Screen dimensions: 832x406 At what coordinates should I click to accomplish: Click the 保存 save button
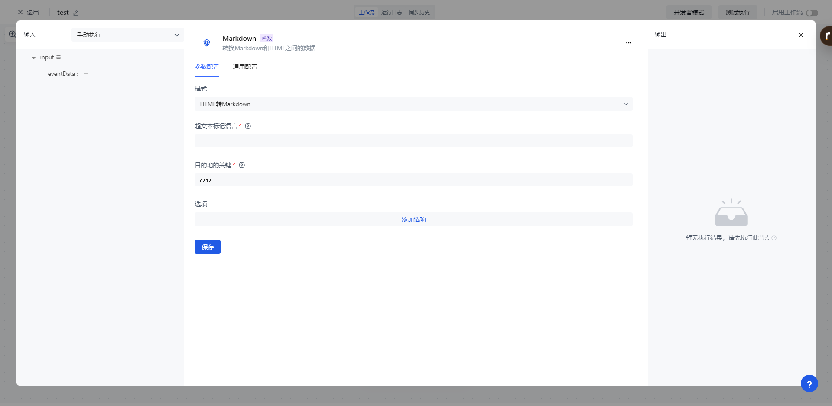[207, 247]
